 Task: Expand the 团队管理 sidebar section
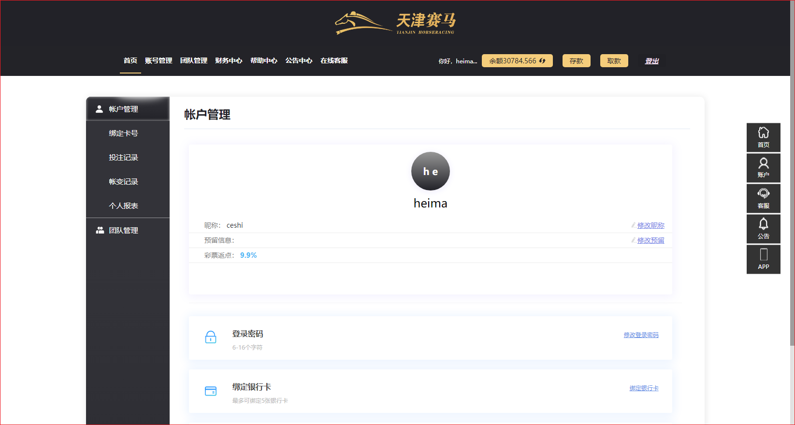(x=123, y=231)
